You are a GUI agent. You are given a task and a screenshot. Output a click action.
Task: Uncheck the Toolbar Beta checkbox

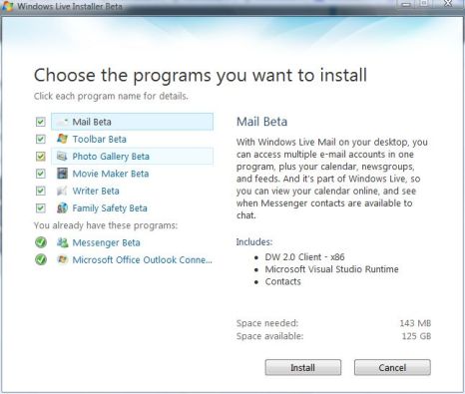point(41,139)
